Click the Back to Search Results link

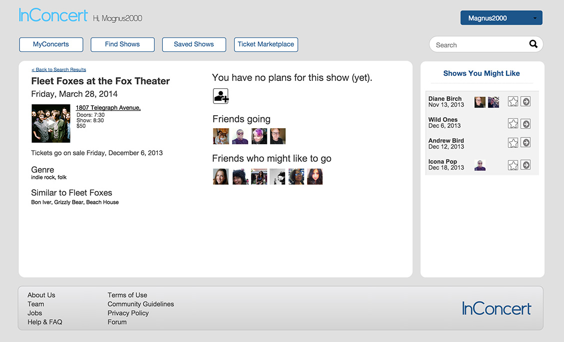58,70
